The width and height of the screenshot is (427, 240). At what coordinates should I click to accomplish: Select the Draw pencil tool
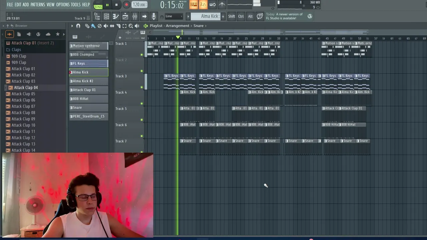[x=87, y=26]
